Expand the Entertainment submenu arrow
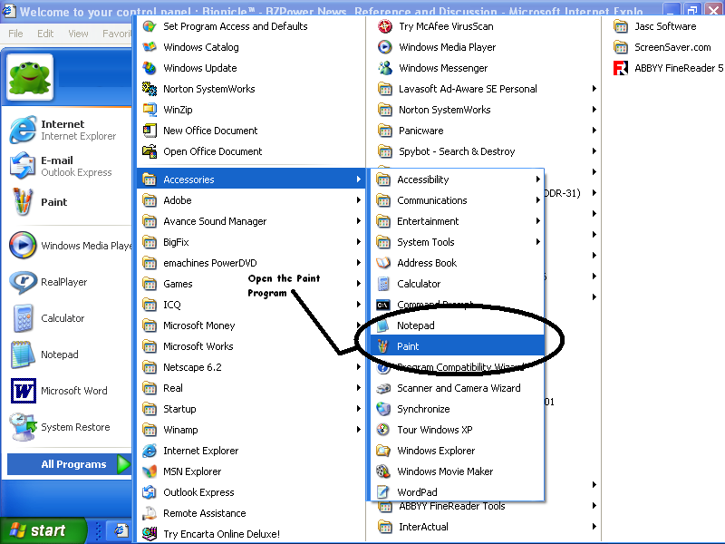725x544 pixels. click(x=537, y=220)
